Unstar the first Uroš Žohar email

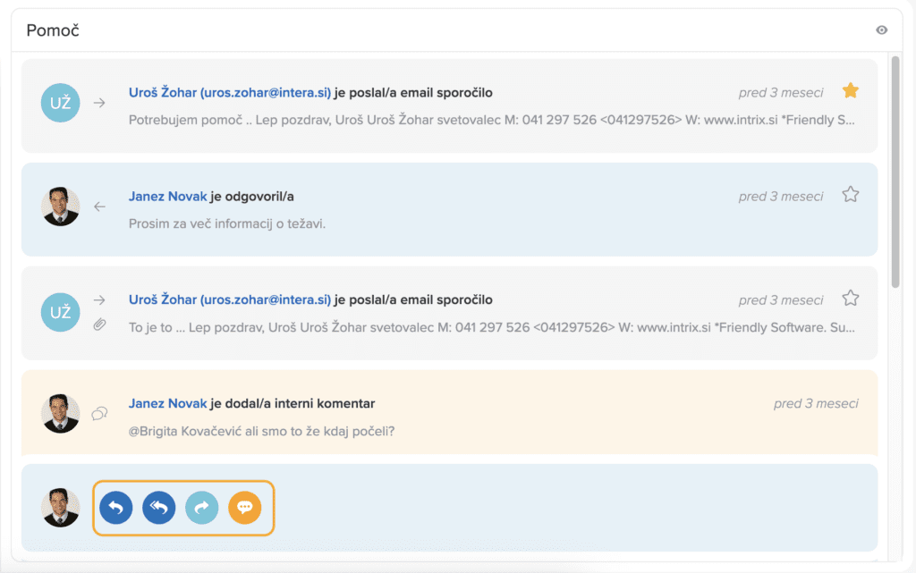click(x=851, y=90)
